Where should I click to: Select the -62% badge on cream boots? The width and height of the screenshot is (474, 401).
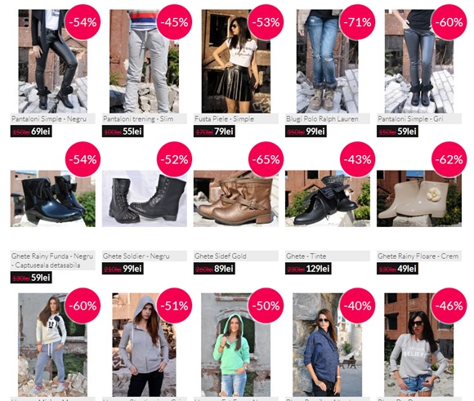coord(449,159)
